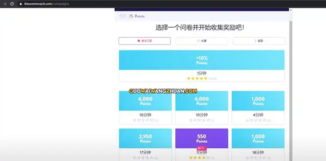326x161 pixels.
Task: Click the 4分钟 duration label
Action: (258, 115)
